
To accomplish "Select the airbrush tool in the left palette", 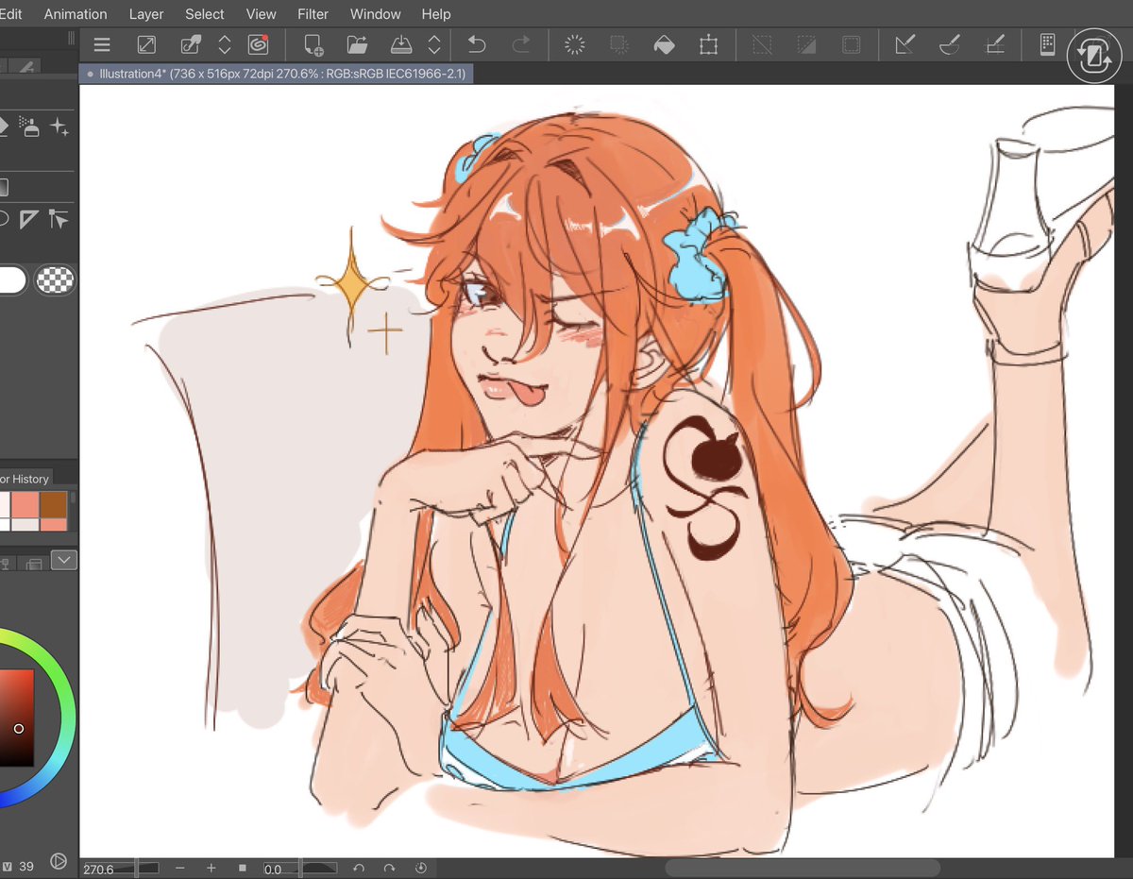I will pos(30,127).
